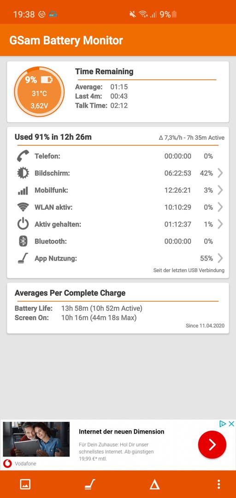Expand App Nutzung details chevron
The height and width of the screenshot is (498, 236).
220,259
